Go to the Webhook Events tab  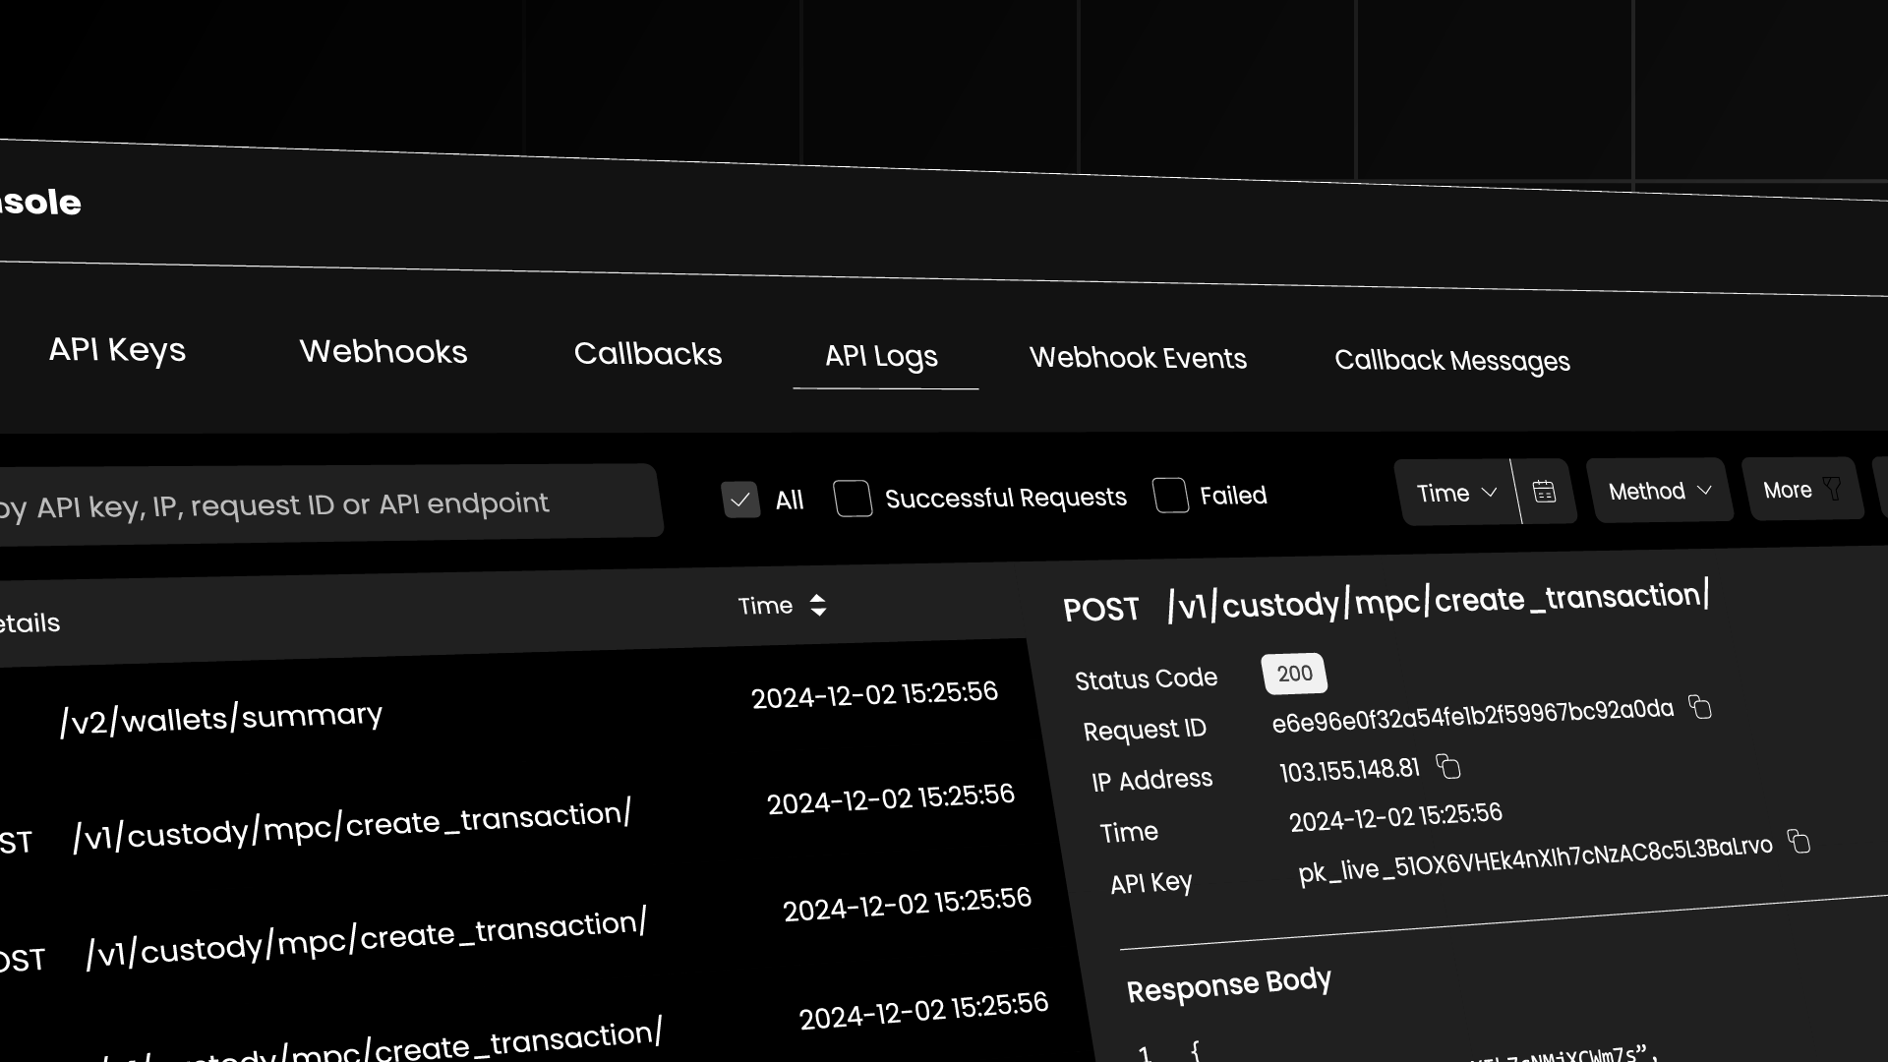[1138, 358]
